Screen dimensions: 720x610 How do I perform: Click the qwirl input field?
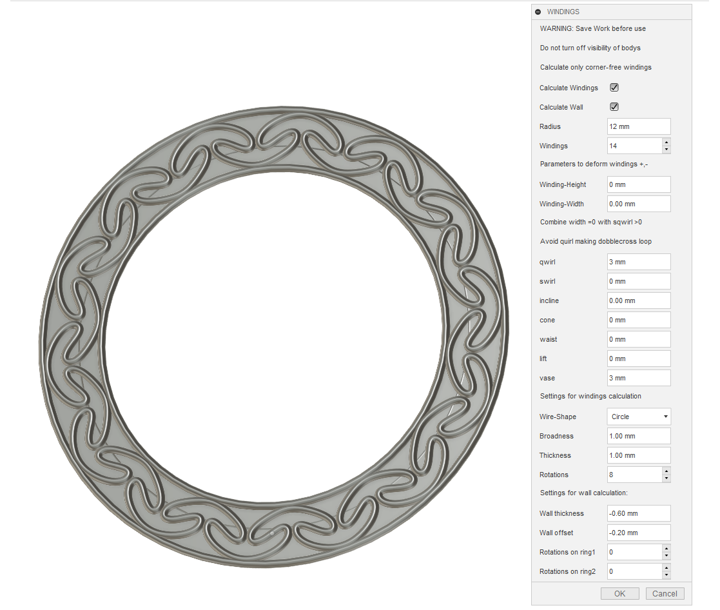pos(638,262)
